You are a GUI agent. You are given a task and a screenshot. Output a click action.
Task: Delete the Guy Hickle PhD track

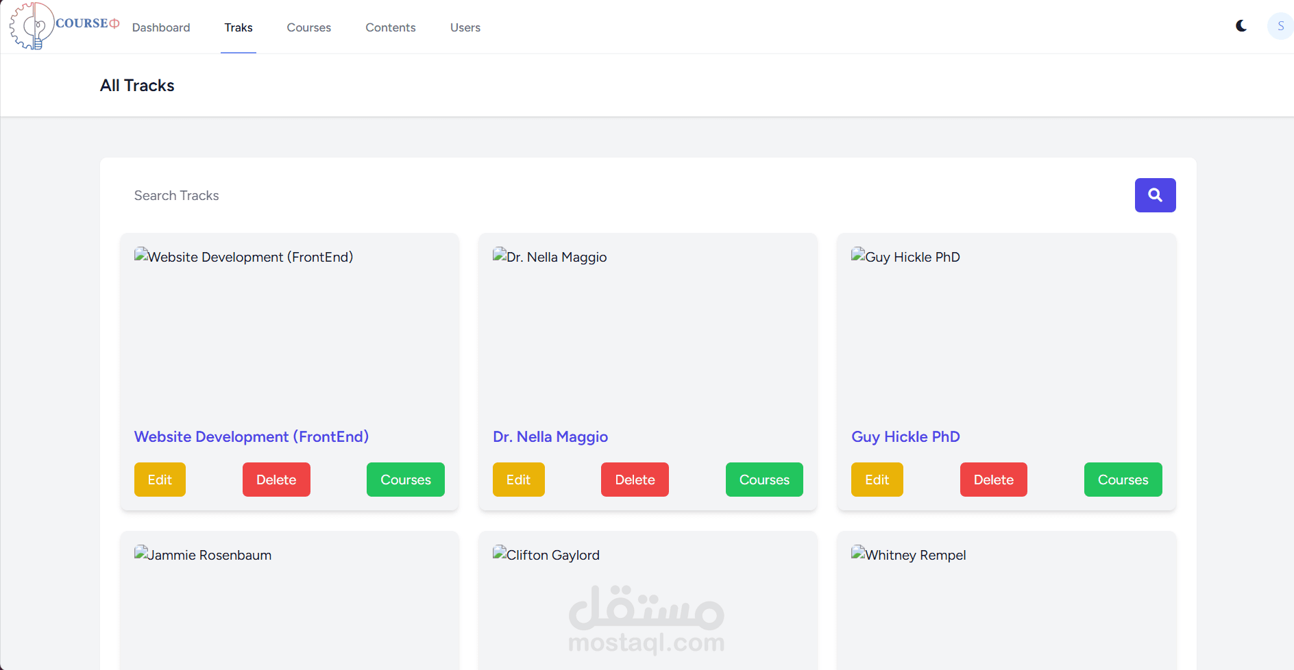pos(993,480)
